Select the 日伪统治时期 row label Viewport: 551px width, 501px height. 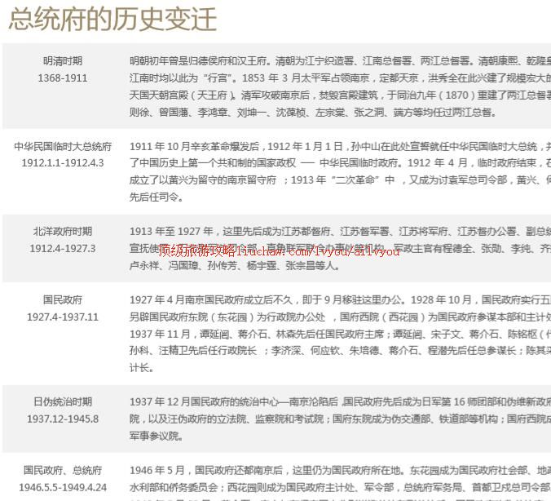tap(63, 402)
